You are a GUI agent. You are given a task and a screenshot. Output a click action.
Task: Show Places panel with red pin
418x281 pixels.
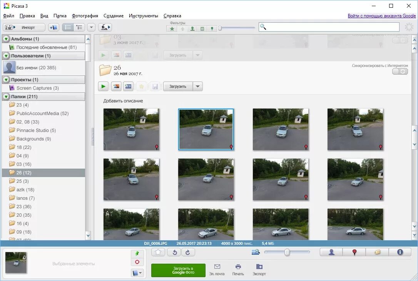click(354, 252)
